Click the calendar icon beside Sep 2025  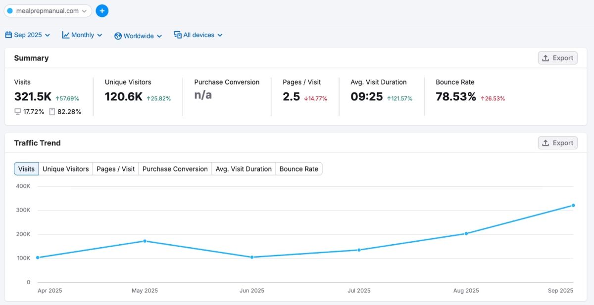pyautogui.click(x=8, y=35)
